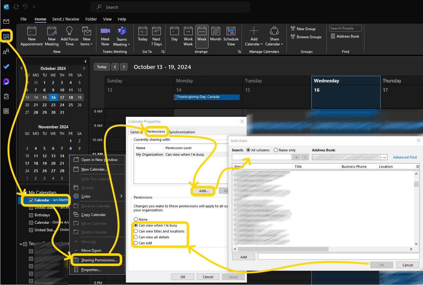Image resolution: width=423 pixels, height=285 pixels.
Task: Open the People icon in sidebar
Action: pyautogui.click(x=6, y=52)
